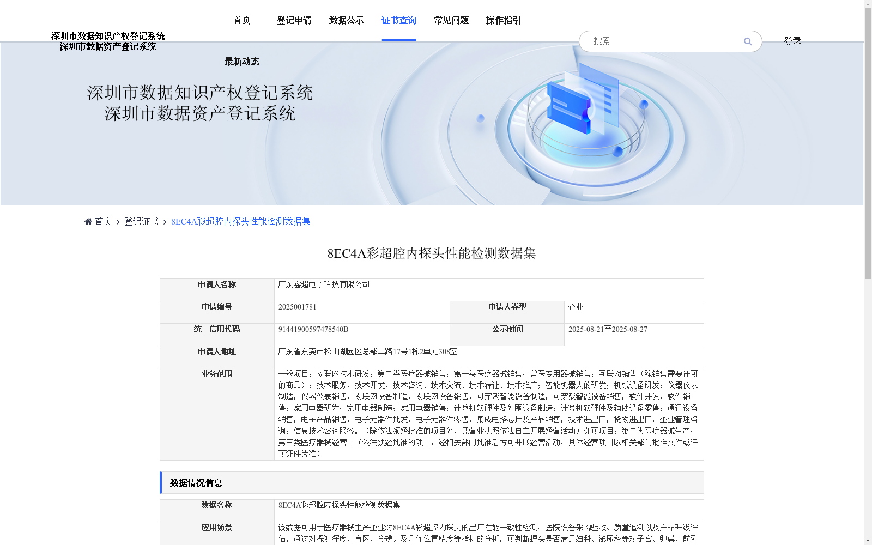Click the 首页 breadcrumb link
The height and width of the screenshot is (545, 872).
(103, 221)
